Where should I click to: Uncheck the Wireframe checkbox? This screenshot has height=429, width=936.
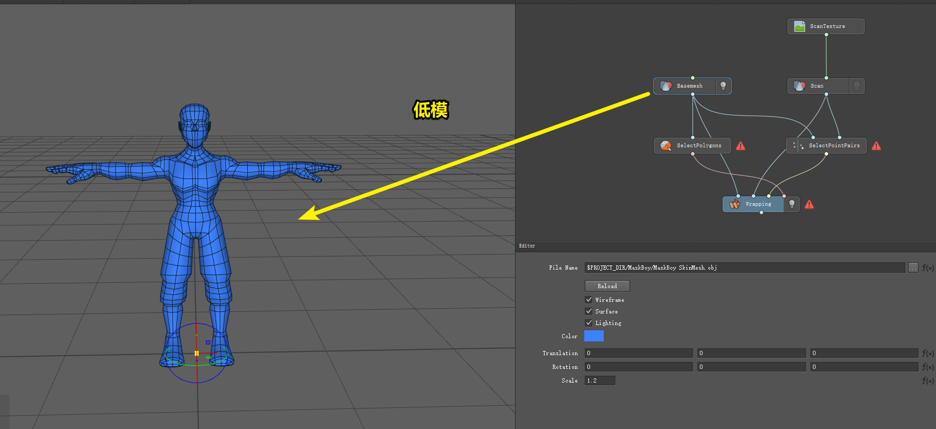pos(588,300)
